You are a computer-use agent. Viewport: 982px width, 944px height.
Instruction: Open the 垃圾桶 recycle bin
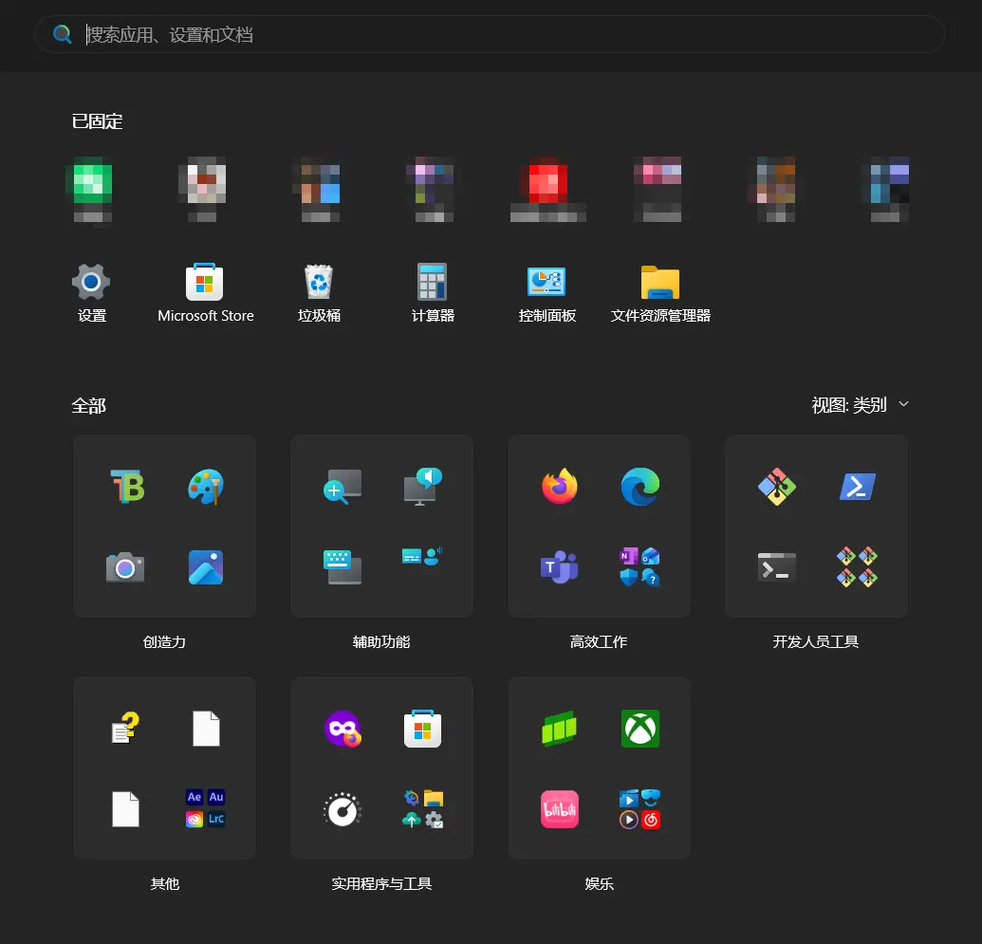tap(319, 283)
